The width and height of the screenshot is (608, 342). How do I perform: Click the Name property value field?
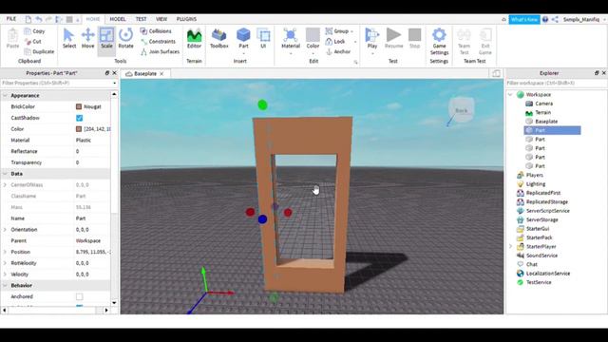pyautogui.click(x=92, y=218)
